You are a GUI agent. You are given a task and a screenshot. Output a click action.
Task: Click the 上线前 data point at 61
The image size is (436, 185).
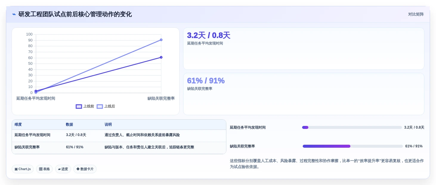click(x=161, y=57)
